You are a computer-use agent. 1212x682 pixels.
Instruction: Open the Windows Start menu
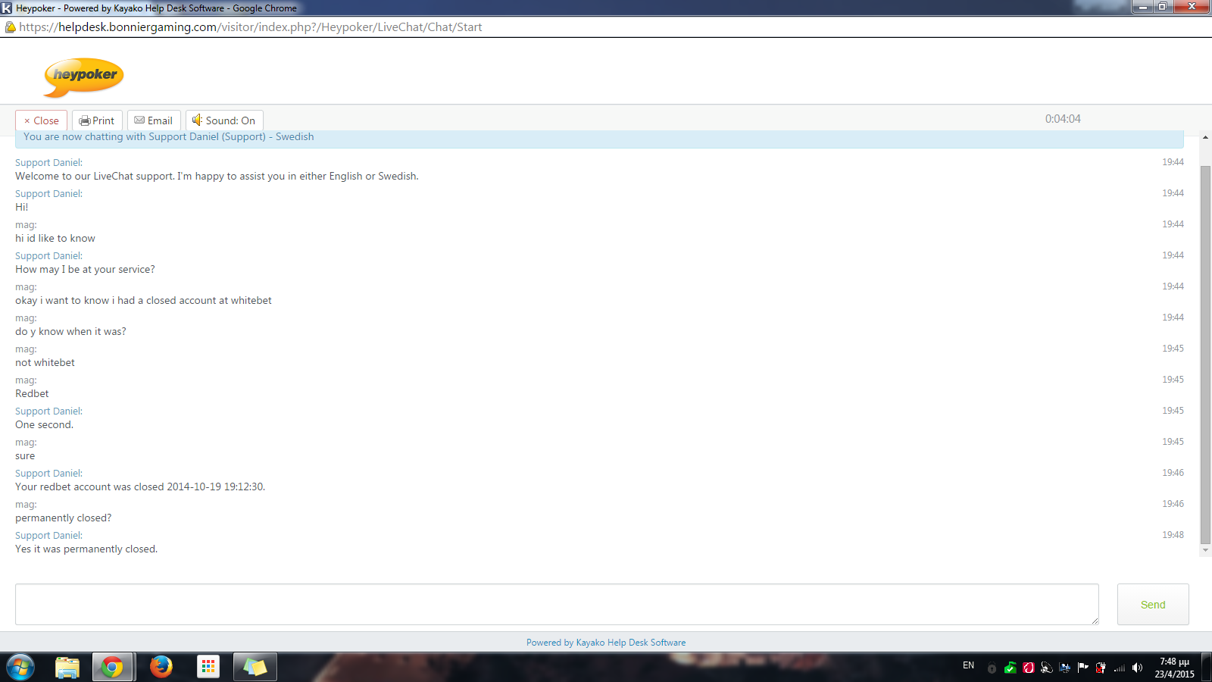[20, 667]
